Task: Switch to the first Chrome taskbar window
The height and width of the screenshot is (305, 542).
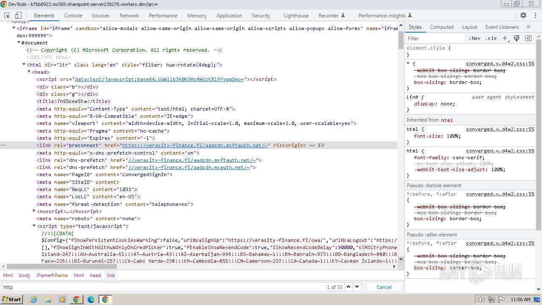Action: pos(77,299)
